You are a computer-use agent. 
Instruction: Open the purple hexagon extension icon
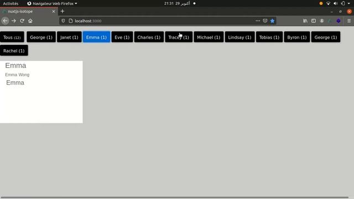pyautogui.click(x=339, y=21)
